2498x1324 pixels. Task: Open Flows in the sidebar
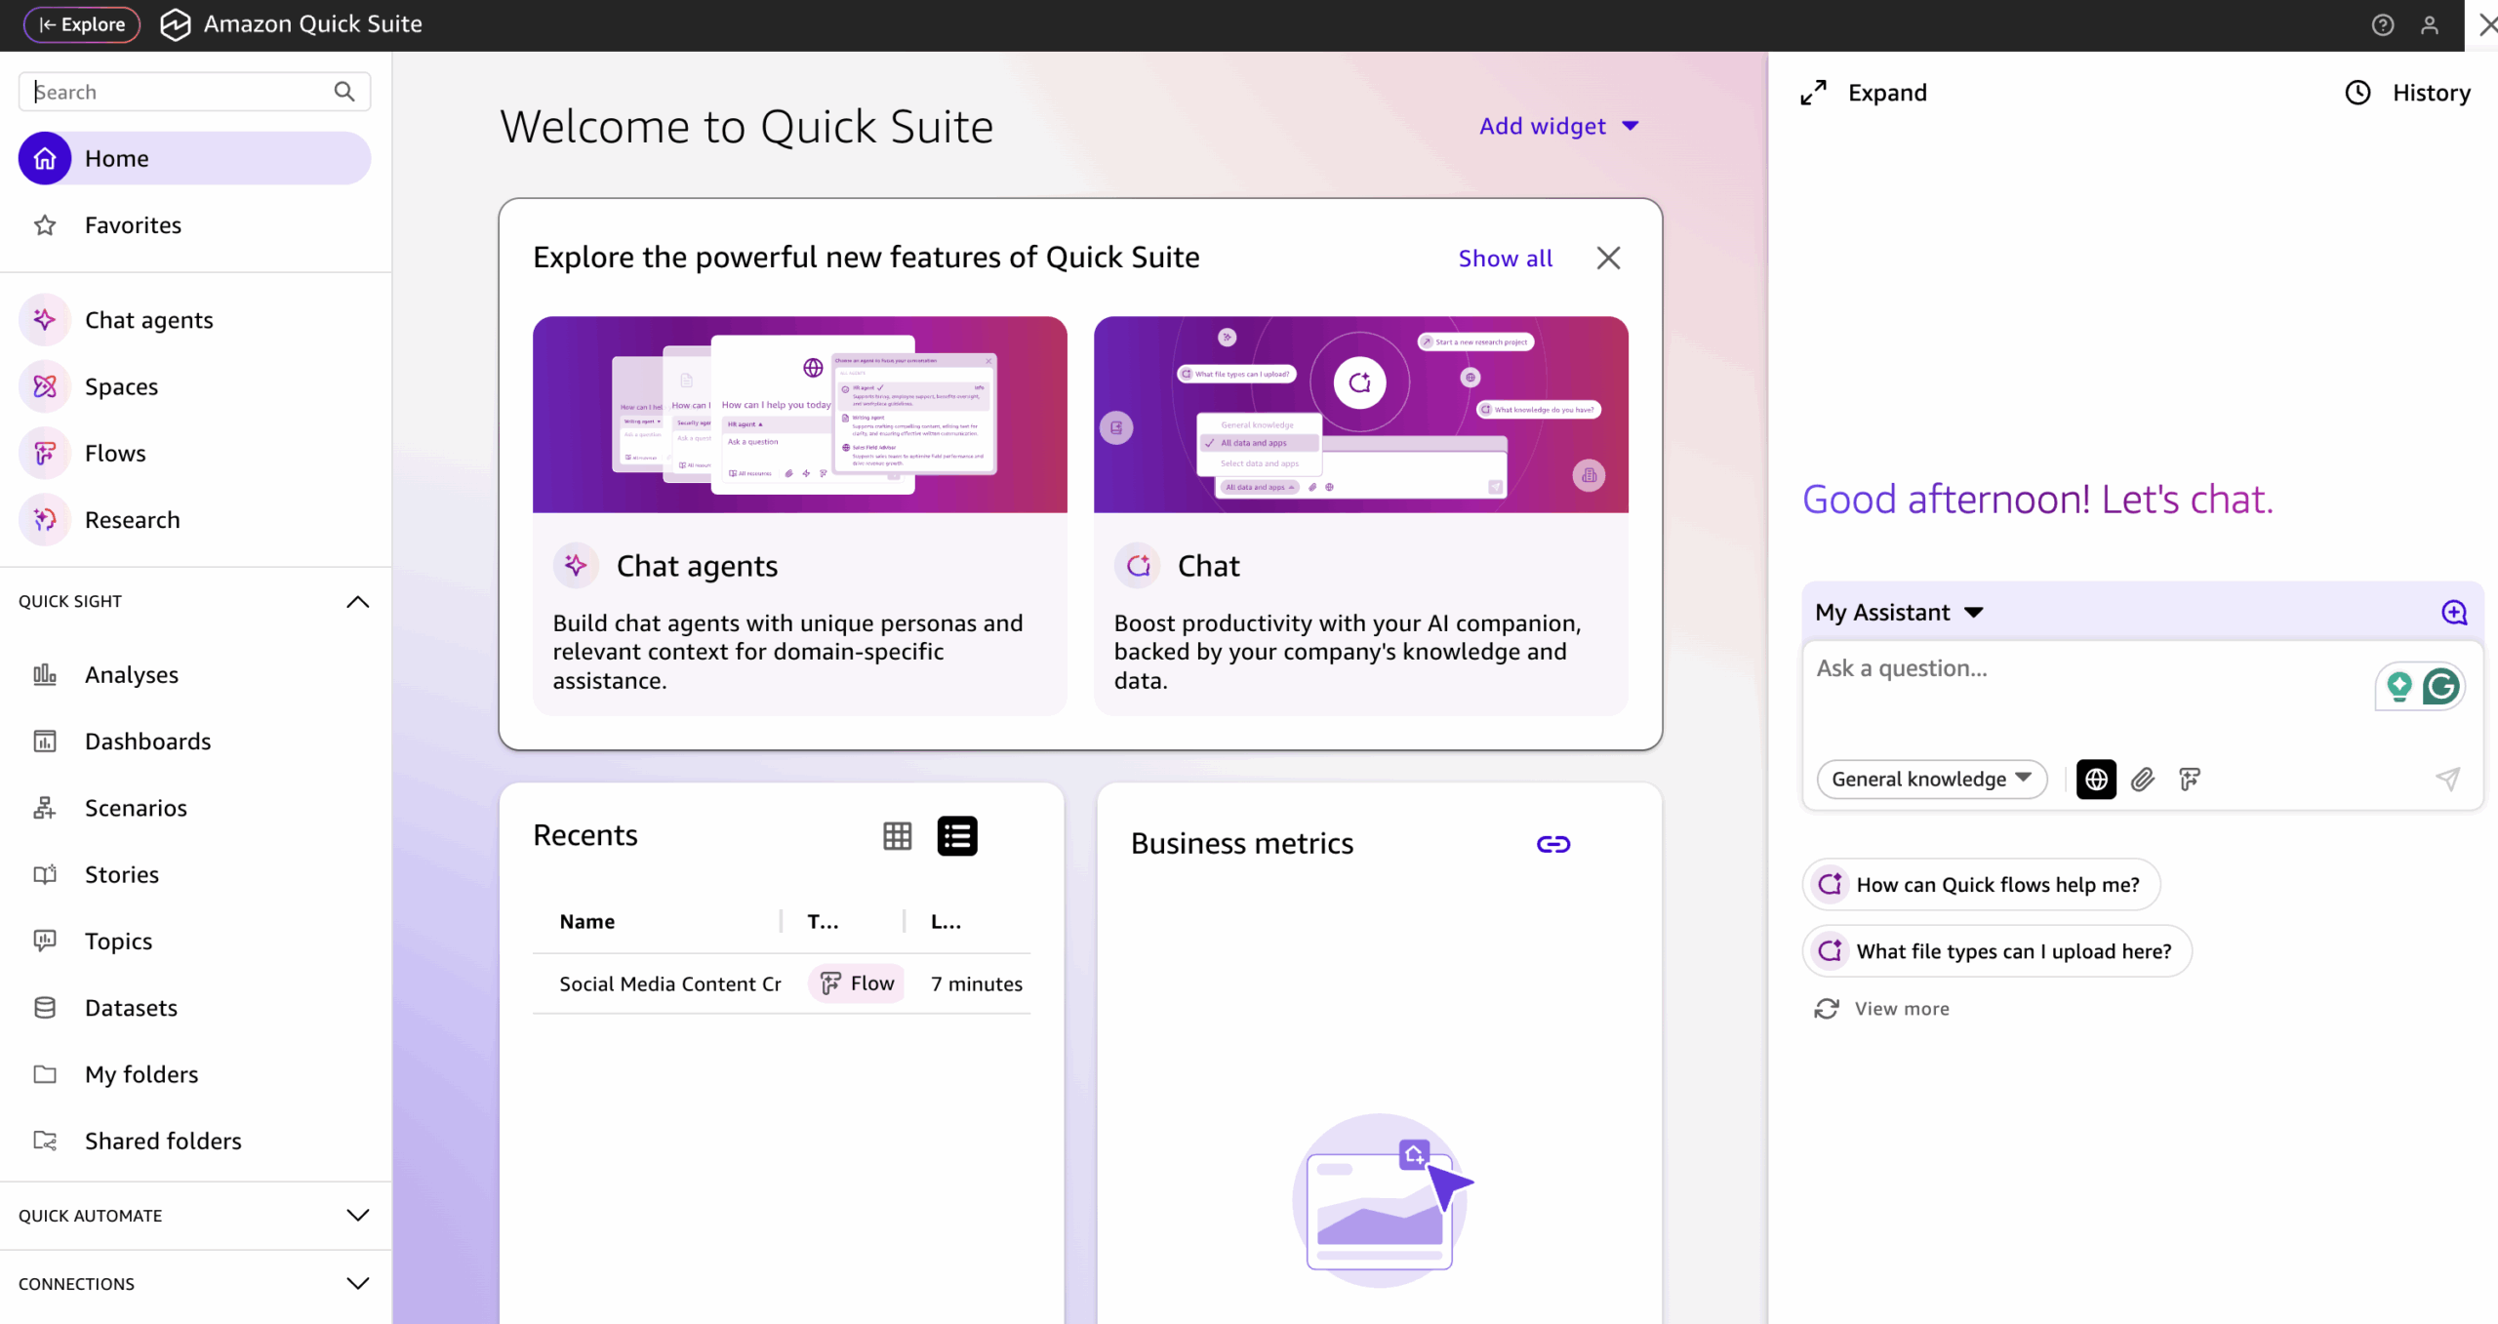[x=115, y=454]
